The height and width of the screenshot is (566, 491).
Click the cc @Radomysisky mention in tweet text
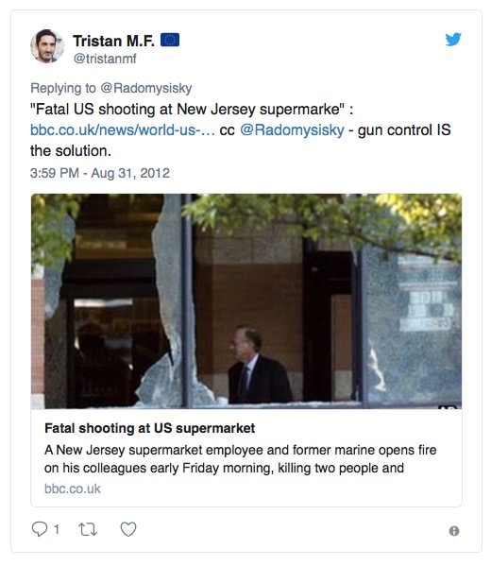click(292, 130)
